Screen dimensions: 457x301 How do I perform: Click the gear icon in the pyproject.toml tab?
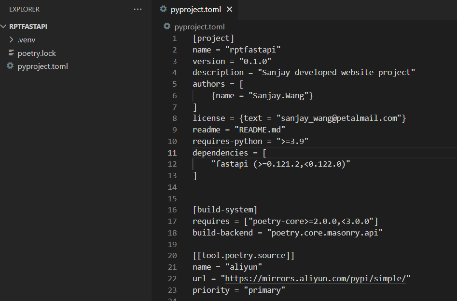[x=164, y=9]
